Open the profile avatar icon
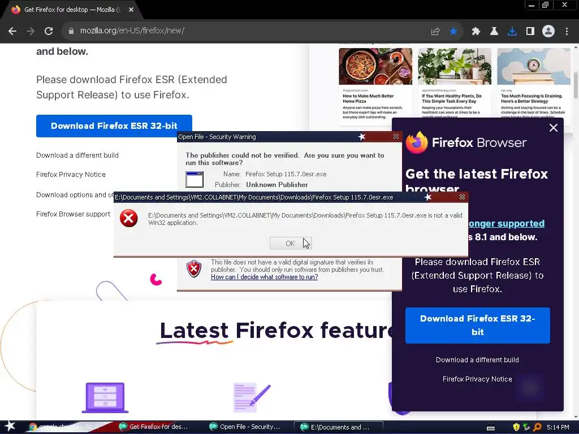This screenshot has height=434, width=579. tap(548, 31)
